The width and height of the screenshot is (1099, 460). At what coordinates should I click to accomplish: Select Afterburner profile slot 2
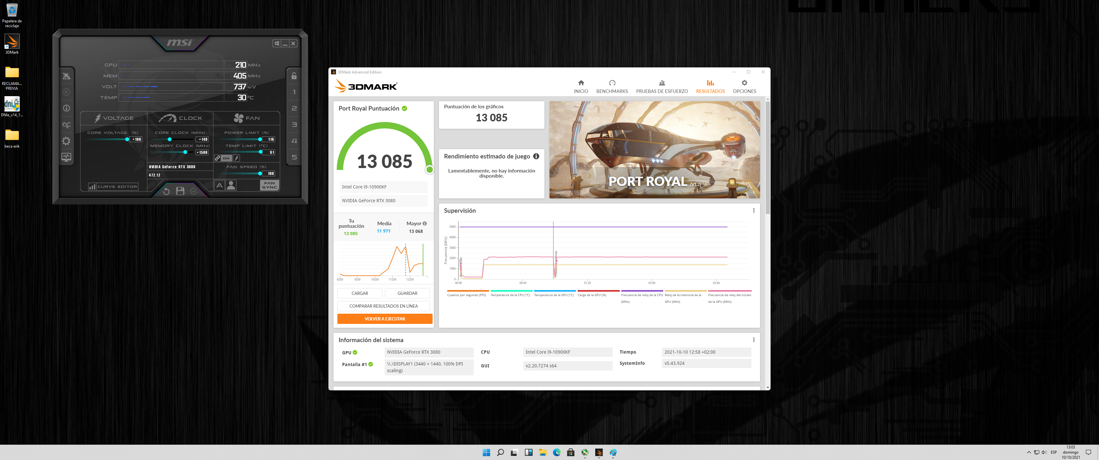[294, 108]
